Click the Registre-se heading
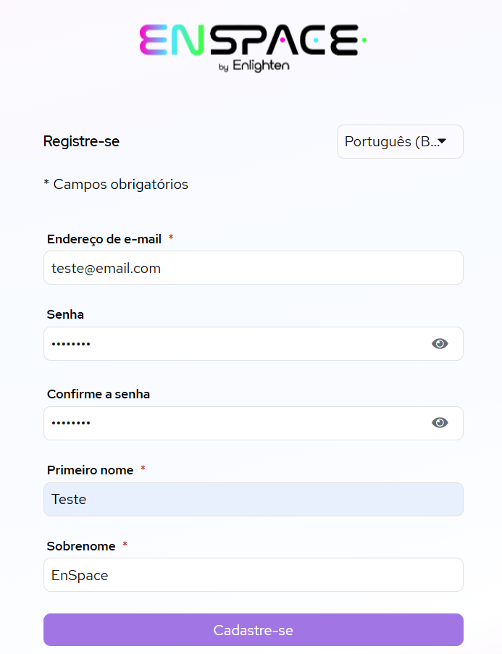The image size is (502, 654). click(x=81, y=141)
